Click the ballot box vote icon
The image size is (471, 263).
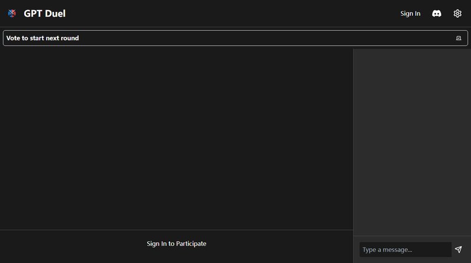point(459,38)
